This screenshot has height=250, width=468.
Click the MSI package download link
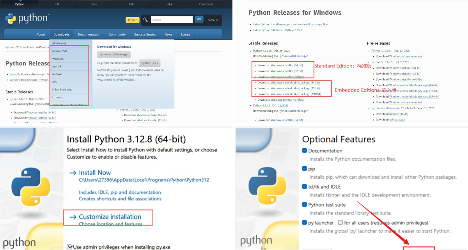click(397, 120)
